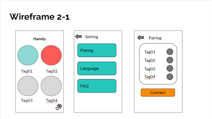The width and height of the screenshot is (212, 119).
Task: Open the FAQ settings option
Action: pyautogui.click(x=97, y=86)
